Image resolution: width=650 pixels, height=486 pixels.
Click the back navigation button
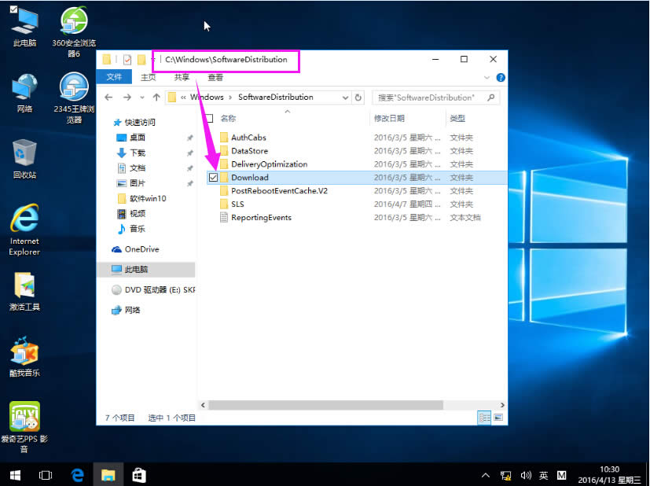pyautogui.click(x=108, y=97)
